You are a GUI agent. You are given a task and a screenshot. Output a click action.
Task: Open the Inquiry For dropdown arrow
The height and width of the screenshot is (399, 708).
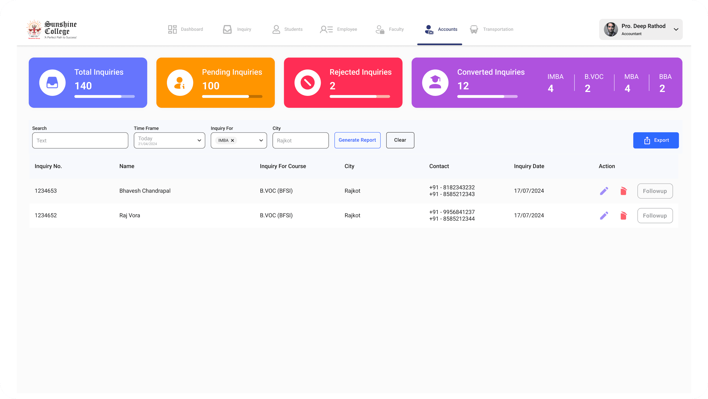(261, 140)
